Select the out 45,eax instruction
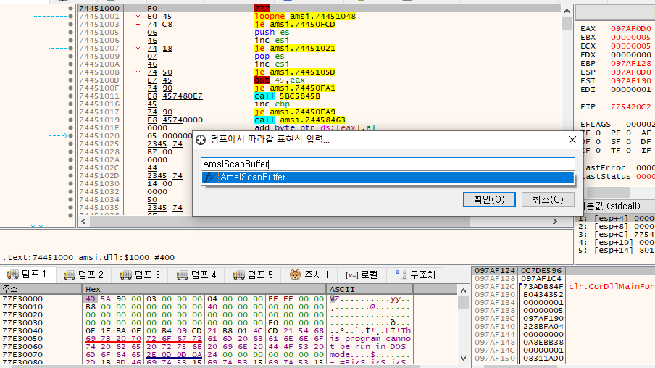 pos(280,80)
